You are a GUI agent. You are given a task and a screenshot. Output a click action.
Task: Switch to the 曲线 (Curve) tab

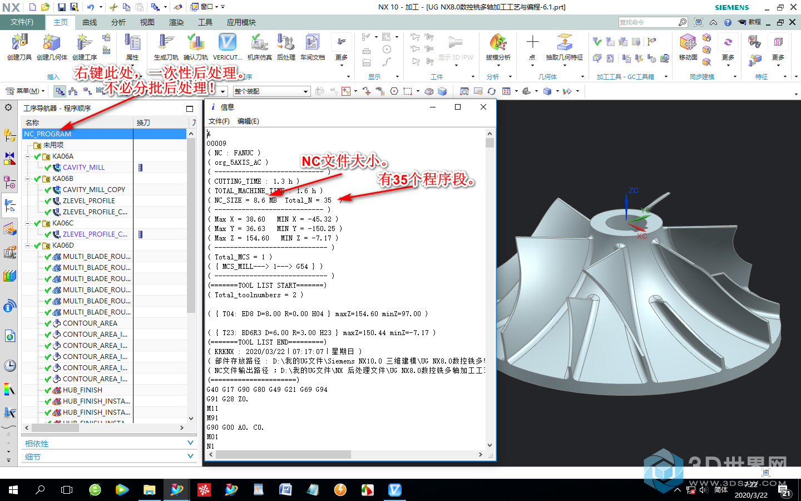point(90,22)
